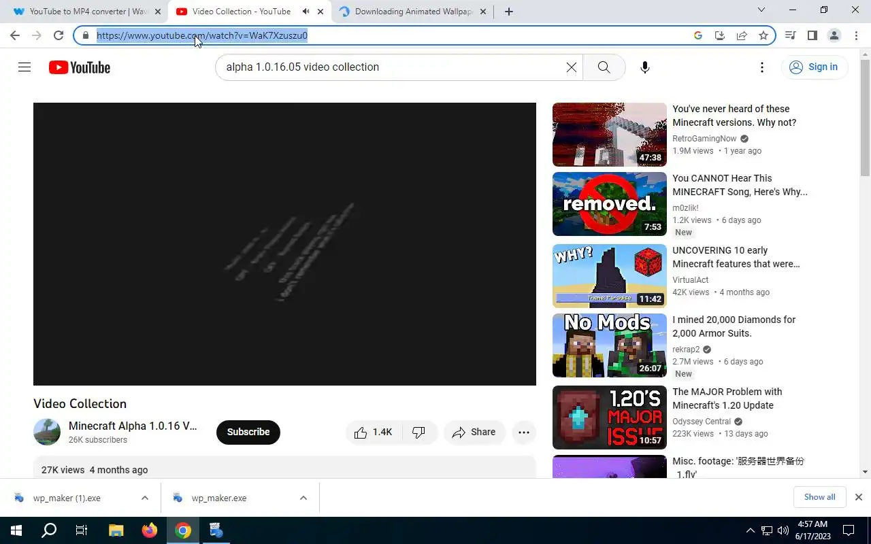871x544 pixels.
Task: Open media controls in Chrome toolbar
Action: (791, 35)
